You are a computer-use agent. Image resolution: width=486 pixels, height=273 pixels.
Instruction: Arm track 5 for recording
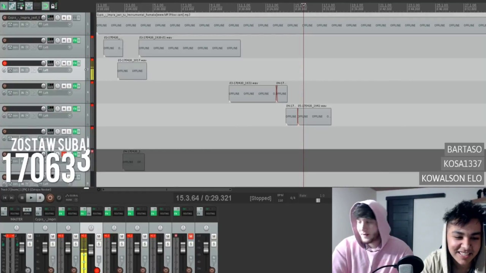click(5, 109)
